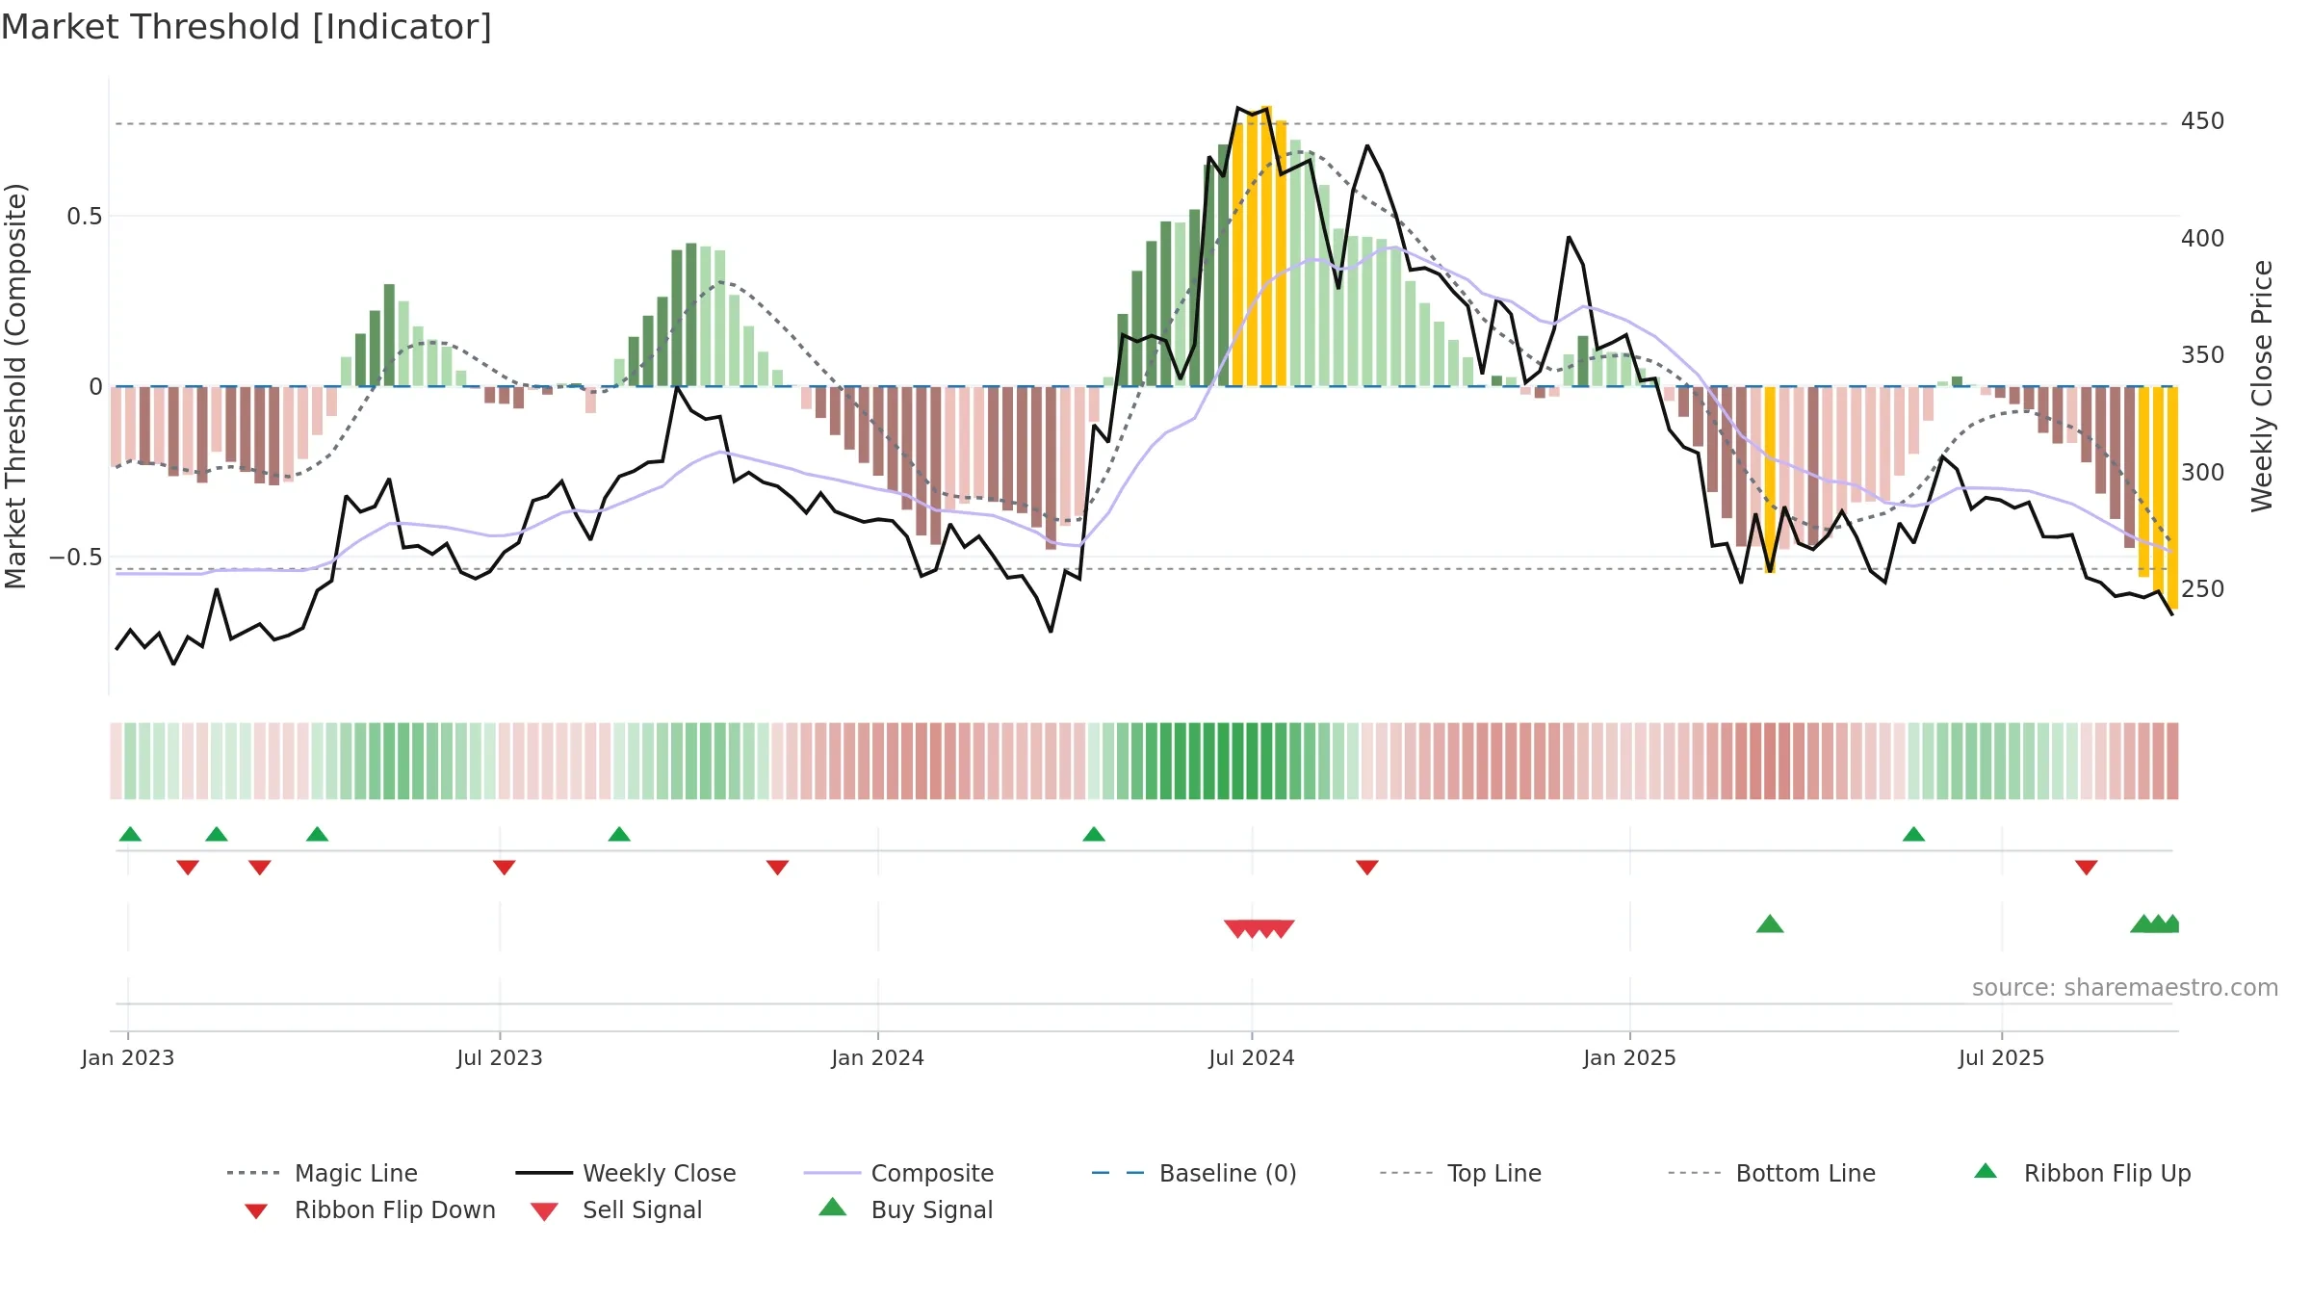The width and height of the screenshot is (2311, 1300).
Task: Open the source: sharemaestro.com credit
Action: [x=2124, y=988]
